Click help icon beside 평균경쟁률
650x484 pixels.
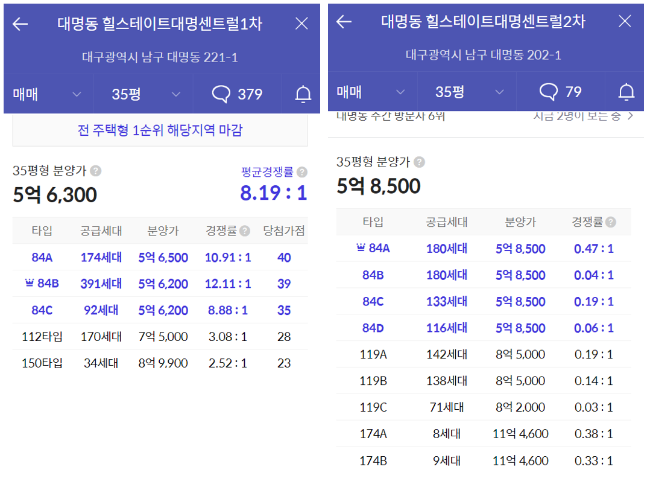302,172
